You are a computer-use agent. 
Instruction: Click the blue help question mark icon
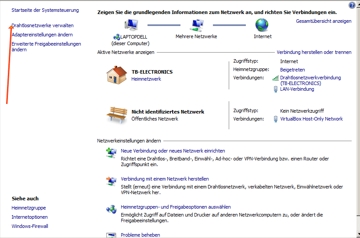click(352, 5)
